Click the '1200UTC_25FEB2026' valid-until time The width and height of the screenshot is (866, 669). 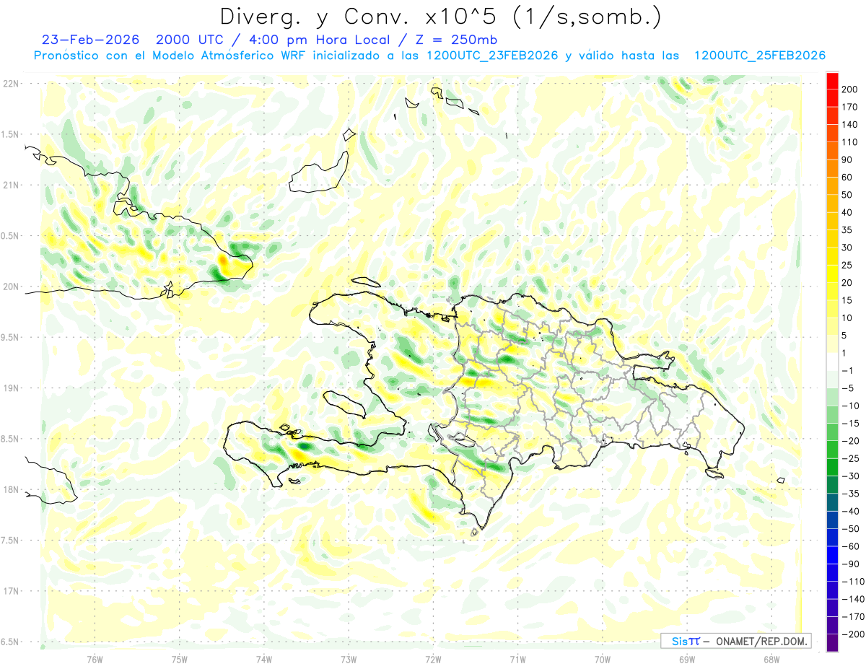point(759,56)
